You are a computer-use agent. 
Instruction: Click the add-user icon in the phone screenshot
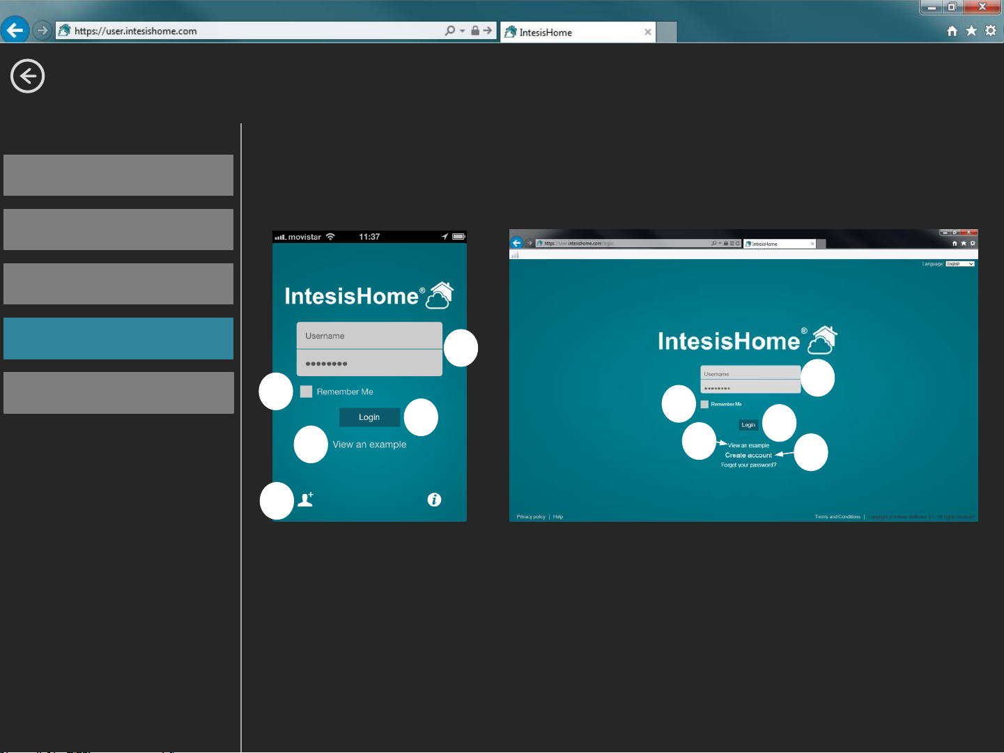click(306, 499)
